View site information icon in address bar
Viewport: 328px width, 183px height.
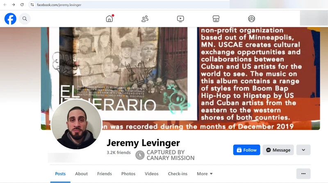(x=32, y=4)
